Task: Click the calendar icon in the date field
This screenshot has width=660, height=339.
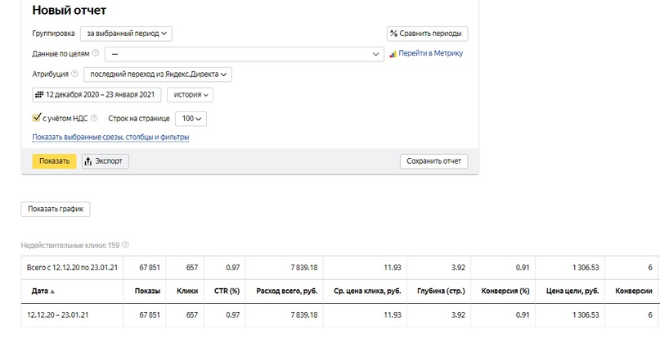Action: point(39,95)
